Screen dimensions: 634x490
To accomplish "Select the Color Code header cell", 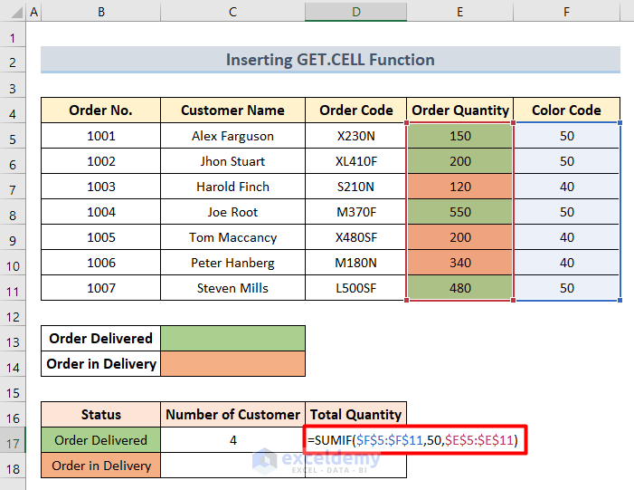I will (x=566, y=110).
